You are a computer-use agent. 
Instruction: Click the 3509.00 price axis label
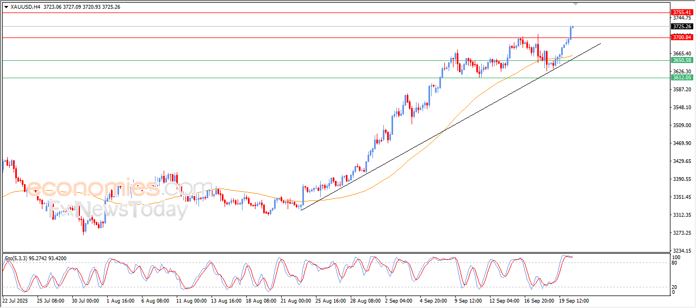point(681,125)
